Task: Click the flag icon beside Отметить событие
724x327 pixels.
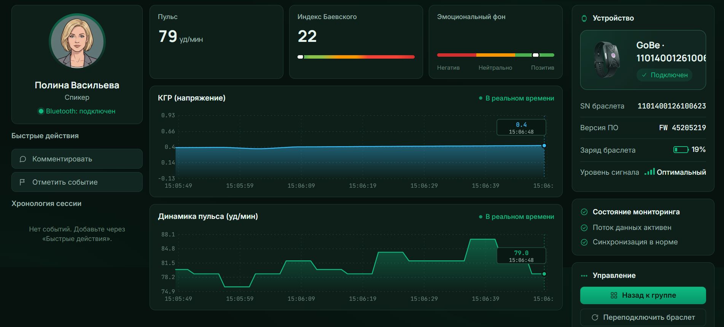Action: tap(22, 182)
